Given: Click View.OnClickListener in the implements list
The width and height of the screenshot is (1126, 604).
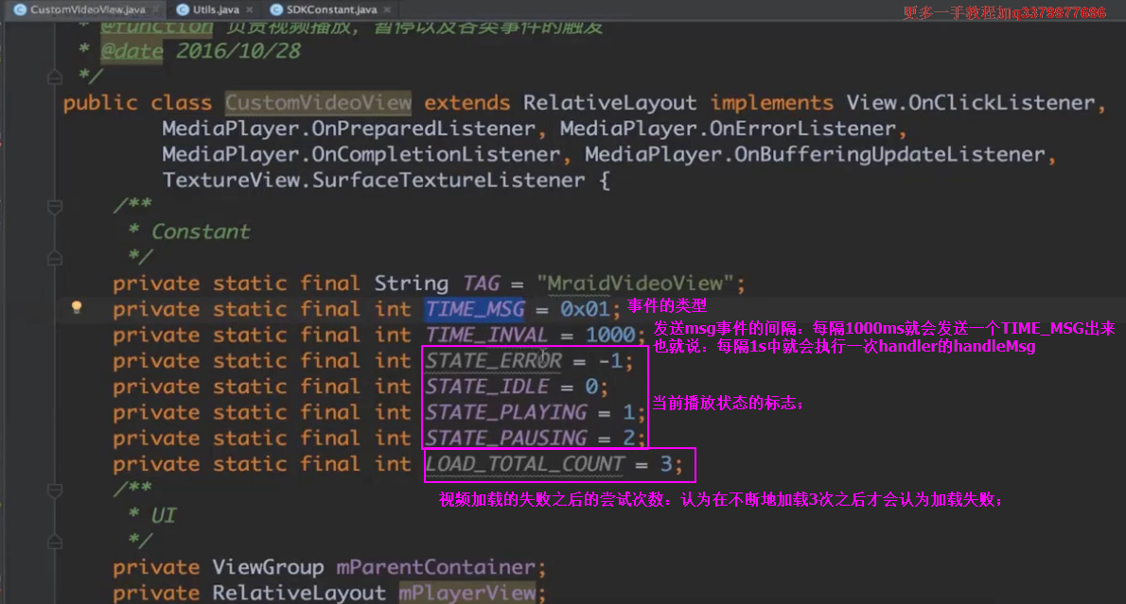Looking at the screenshot, I should tap(970, 103).
